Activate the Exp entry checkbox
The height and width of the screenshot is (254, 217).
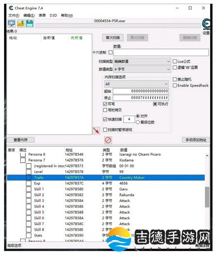point(29,183)
